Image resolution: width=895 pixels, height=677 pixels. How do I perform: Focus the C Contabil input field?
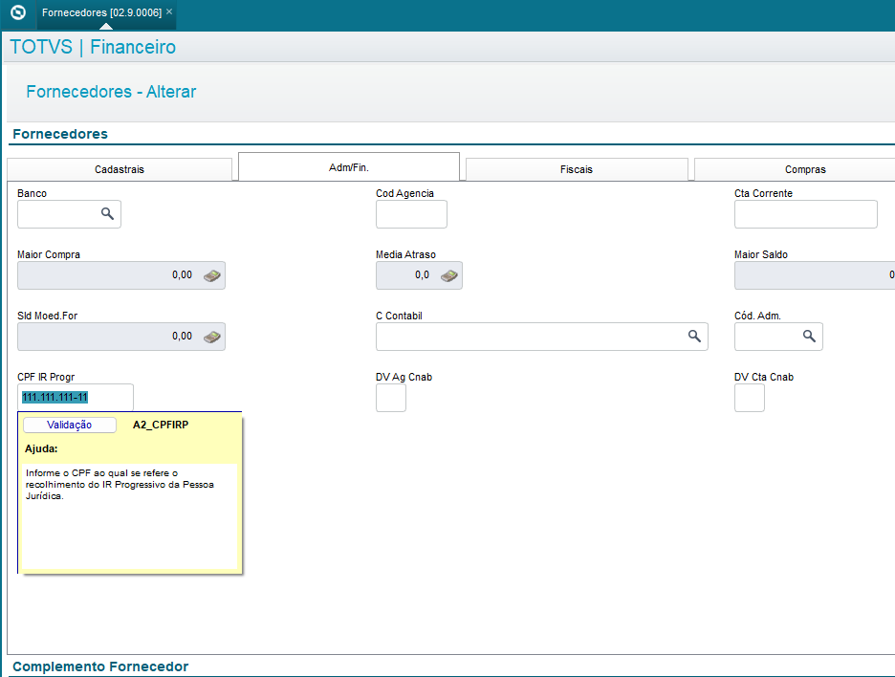541,337
